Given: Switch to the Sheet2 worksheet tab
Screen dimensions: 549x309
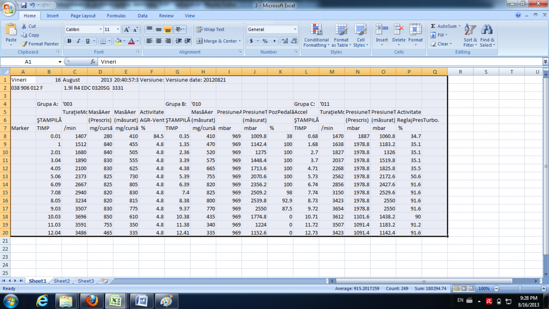Looking at the screenshot, I should click(x=61, y=281).
